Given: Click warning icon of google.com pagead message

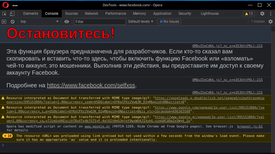Looking at the screenshot, I should (3, 107).
